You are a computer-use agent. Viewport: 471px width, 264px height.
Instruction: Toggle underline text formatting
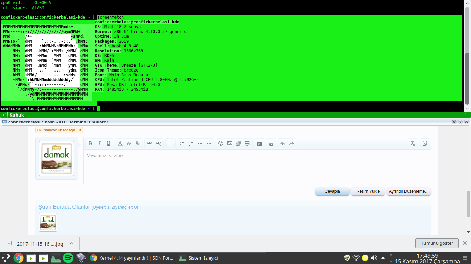coord(108,143)
